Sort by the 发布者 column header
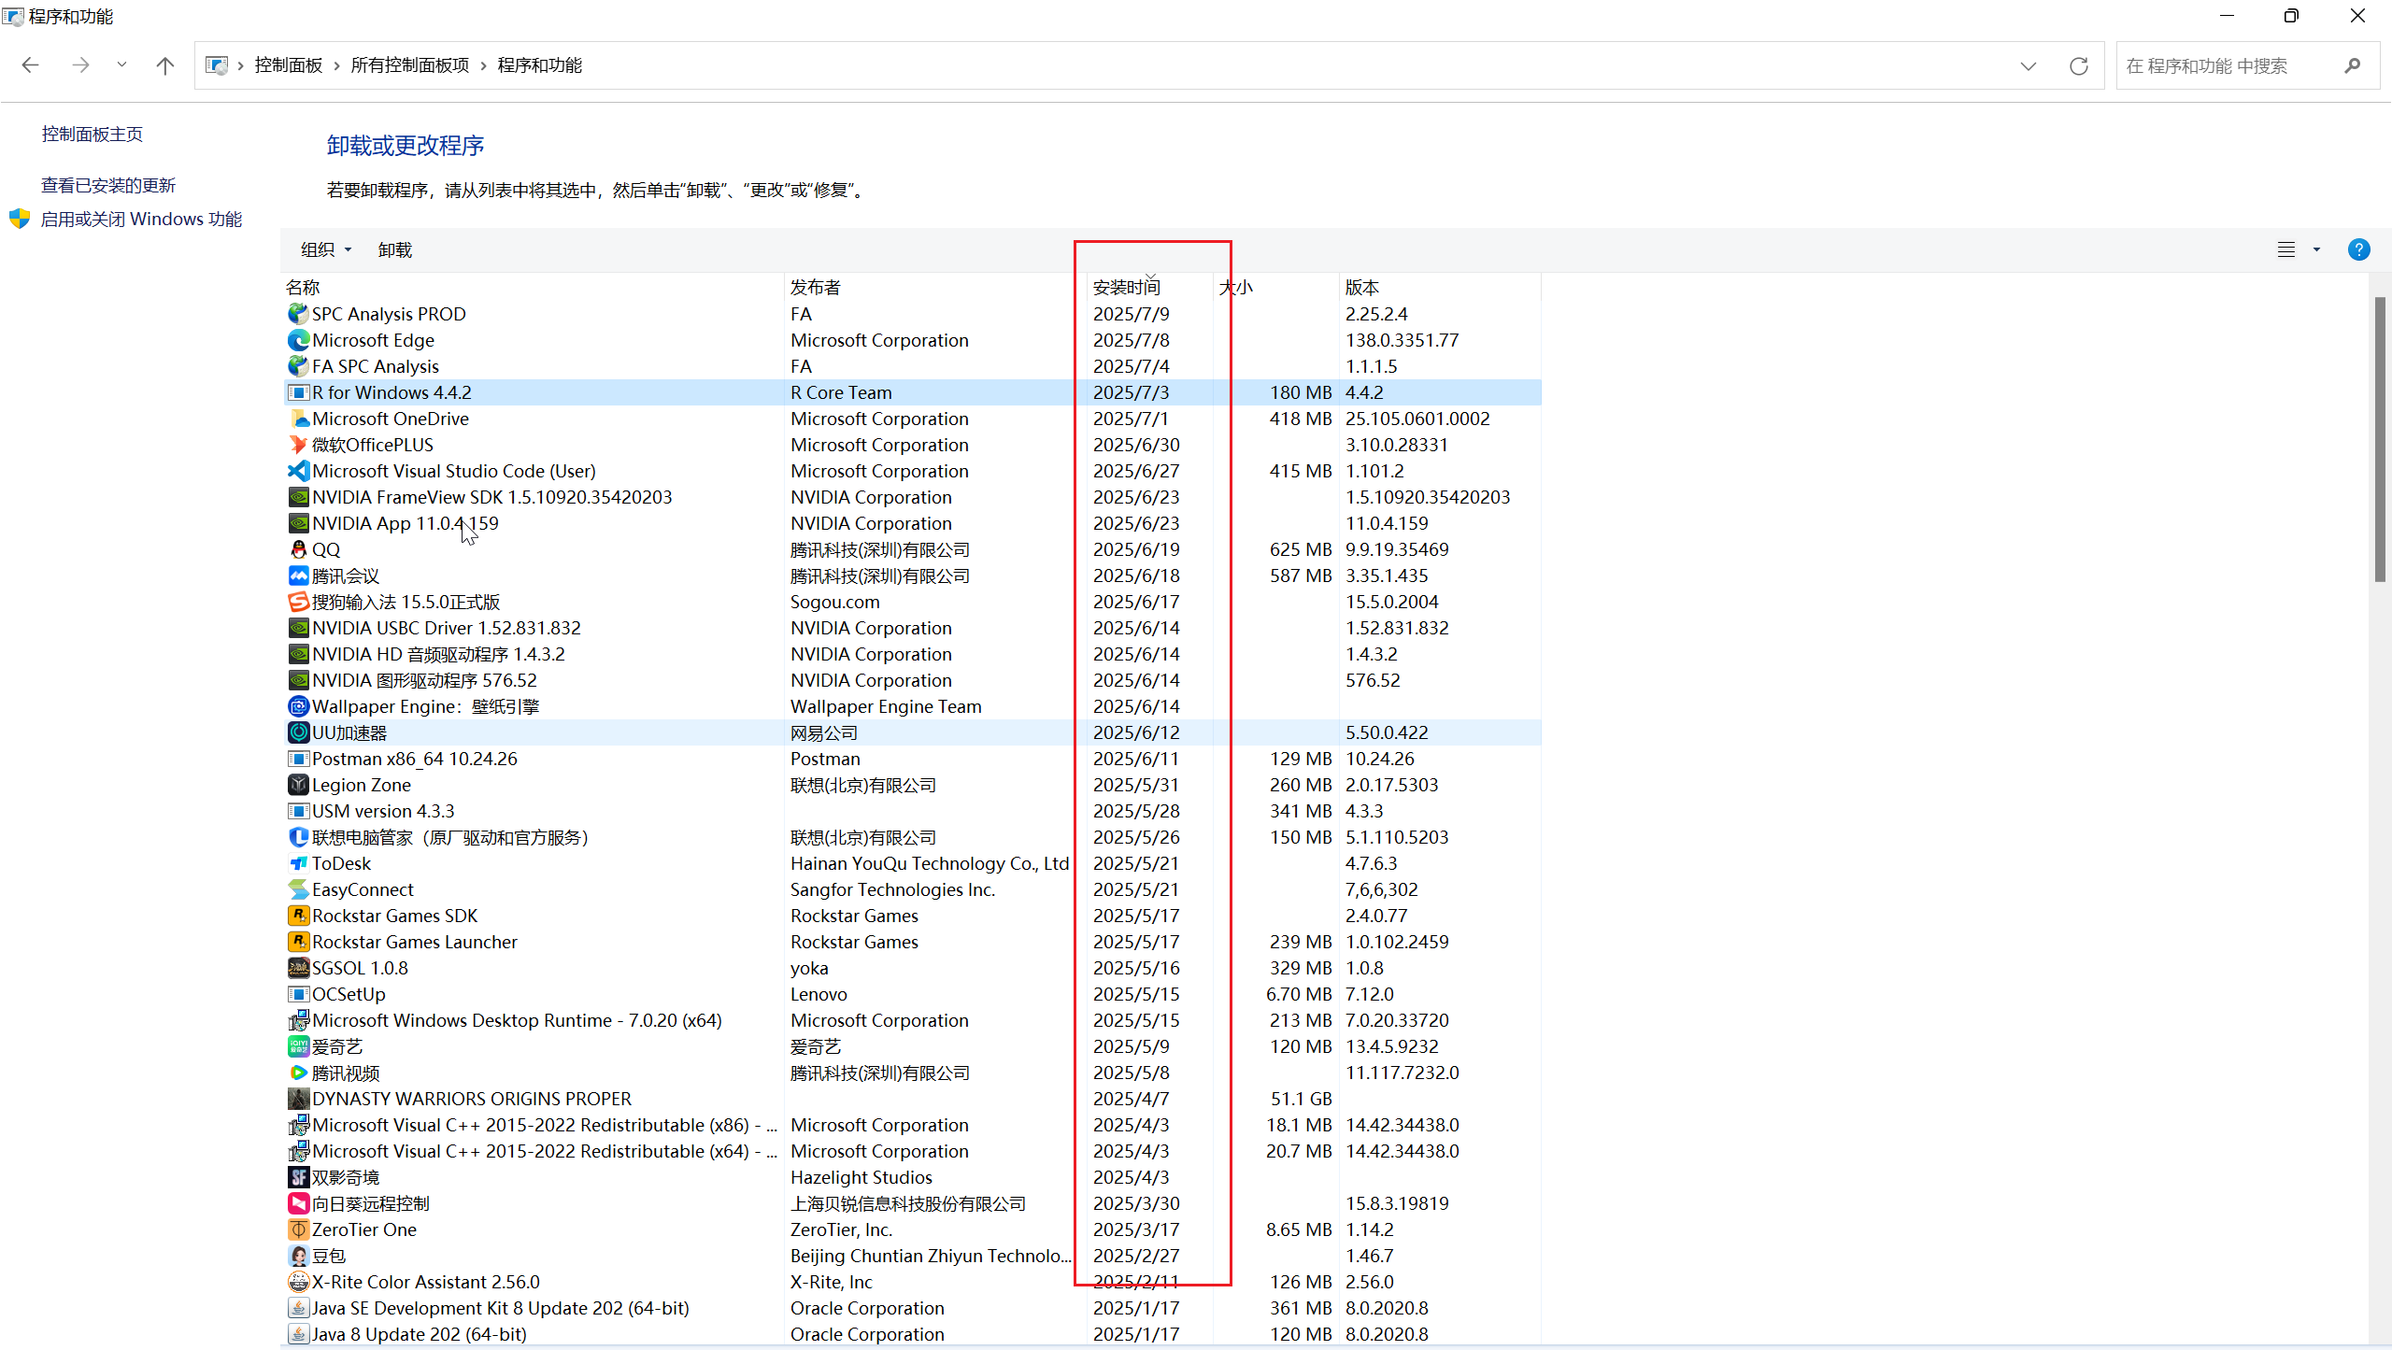 pyautogui.click(x=935, y=287)
